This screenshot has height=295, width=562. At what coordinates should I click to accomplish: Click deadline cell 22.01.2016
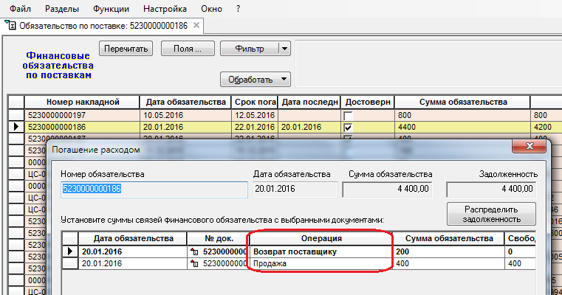pos(255,127)
